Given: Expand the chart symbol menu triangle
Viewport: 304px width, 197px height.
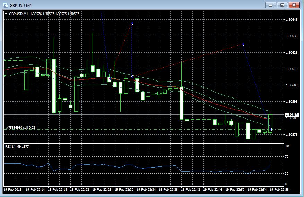Looking at the screenshot, I should pos(6,14).
